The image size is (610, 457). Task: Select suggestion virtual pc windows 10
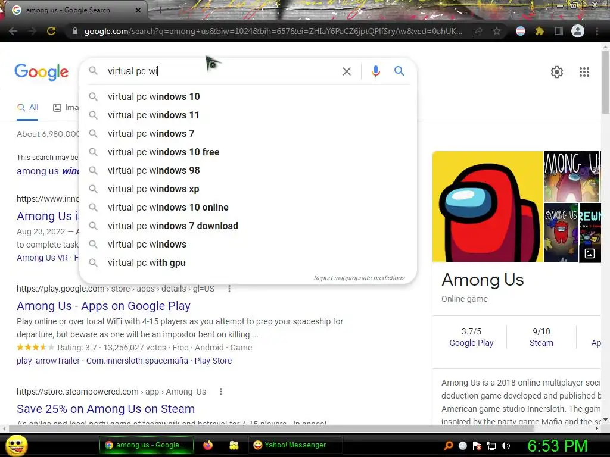pos(248,97)
